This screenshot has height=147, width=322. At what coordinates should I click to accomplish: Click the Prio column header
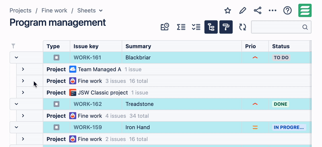255,46
